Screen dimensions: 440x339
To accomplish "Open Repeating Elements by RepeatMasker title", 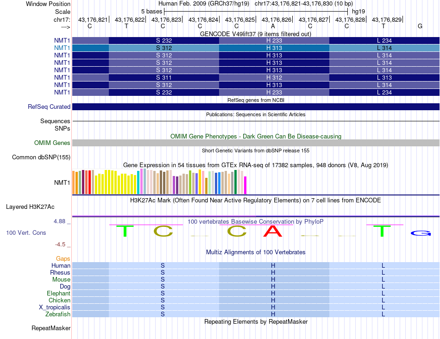I will (256, 321).
